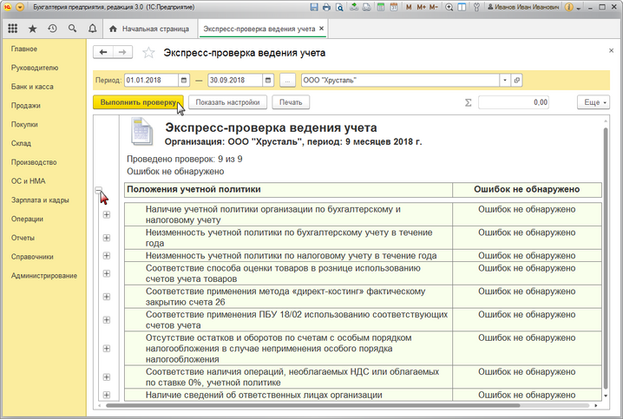Open the Зарплата и кадры section

tap(40, 200)
